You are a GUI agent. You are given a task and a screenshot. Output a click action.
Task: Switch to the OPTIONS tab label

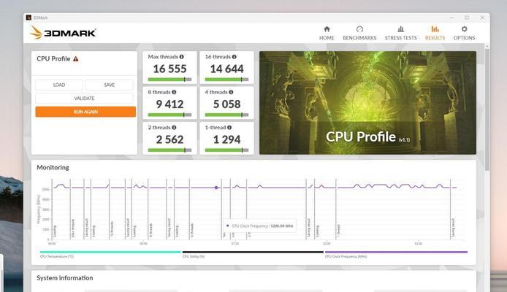click(x=465, y=38)
